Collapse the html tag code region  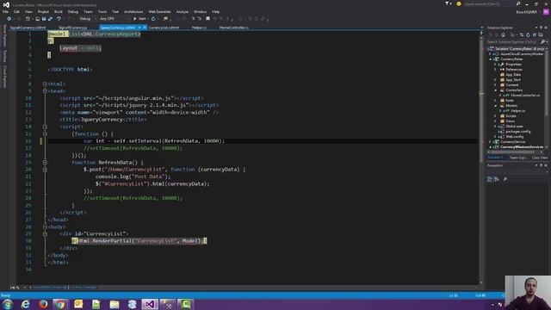click(45, 84)
